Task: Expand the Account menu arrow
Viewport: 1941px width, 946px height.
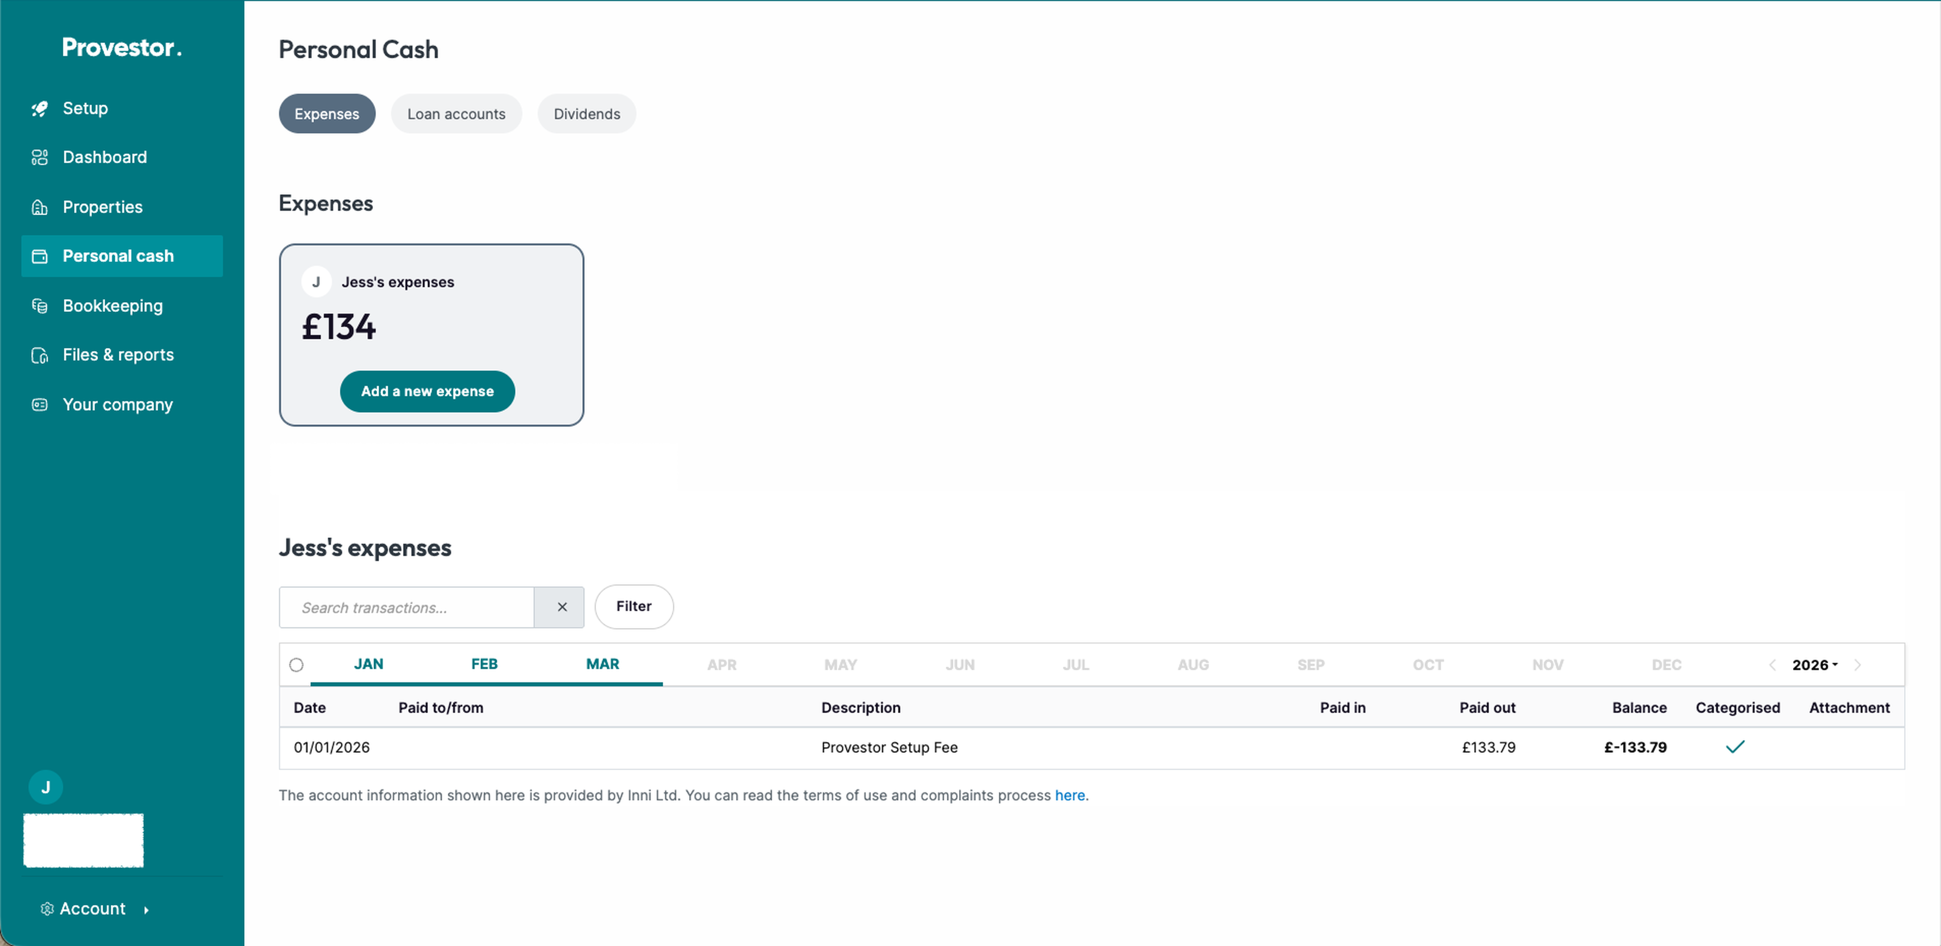Action: pos(146,910)
